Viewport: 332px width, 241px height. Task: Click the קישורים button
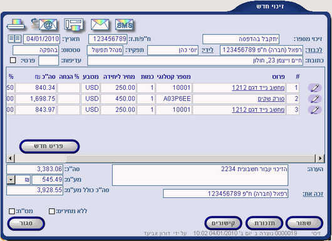223,224
